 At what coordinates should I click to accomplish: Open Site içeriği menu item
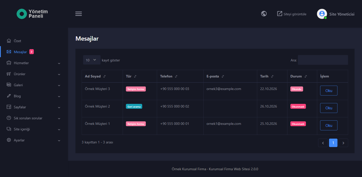(x=34, y=129)
